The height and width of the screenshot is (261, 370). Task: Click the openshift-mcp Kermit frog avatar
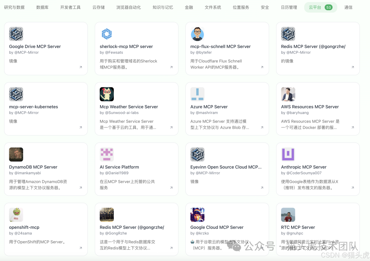point(16,215)
